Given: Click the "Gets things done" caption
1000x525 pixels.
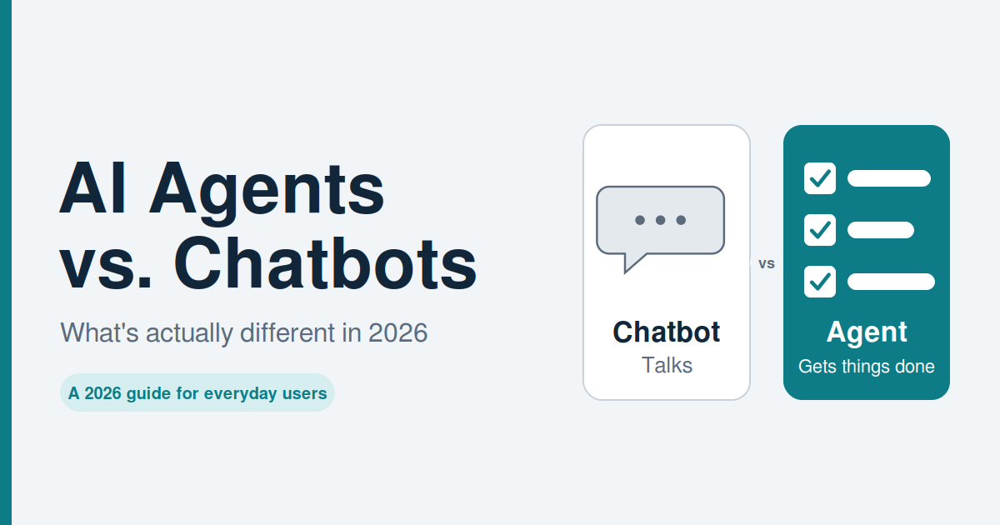Looking at the screenshot, I should (x=867, y=367).
